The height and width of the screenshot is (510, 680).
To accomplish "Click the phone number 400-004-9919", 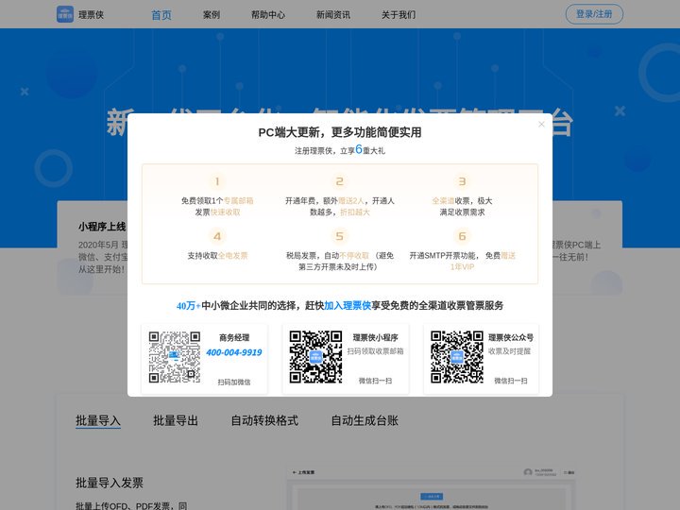I will pos(234,352).
